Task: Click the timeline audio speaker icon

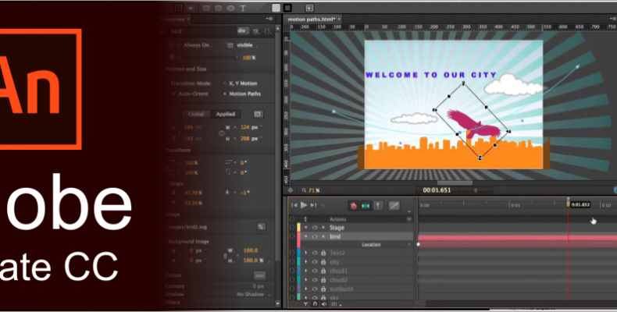Action: 324,304
